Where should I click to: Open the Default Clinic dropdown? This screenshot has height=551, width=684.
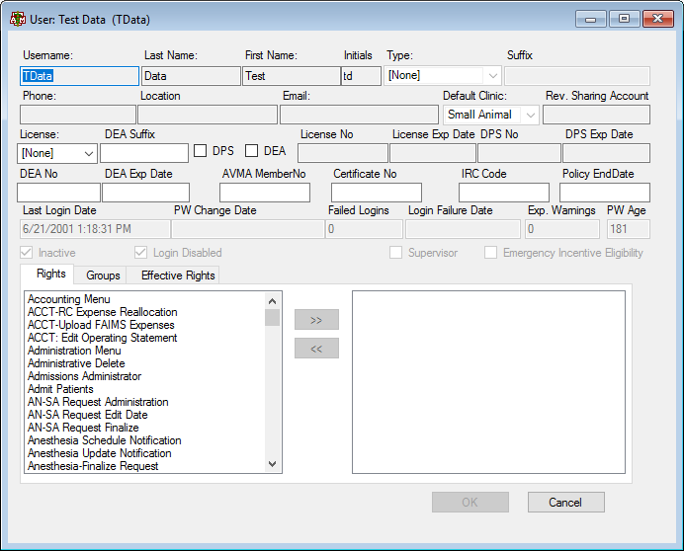[x=490, y=115]
